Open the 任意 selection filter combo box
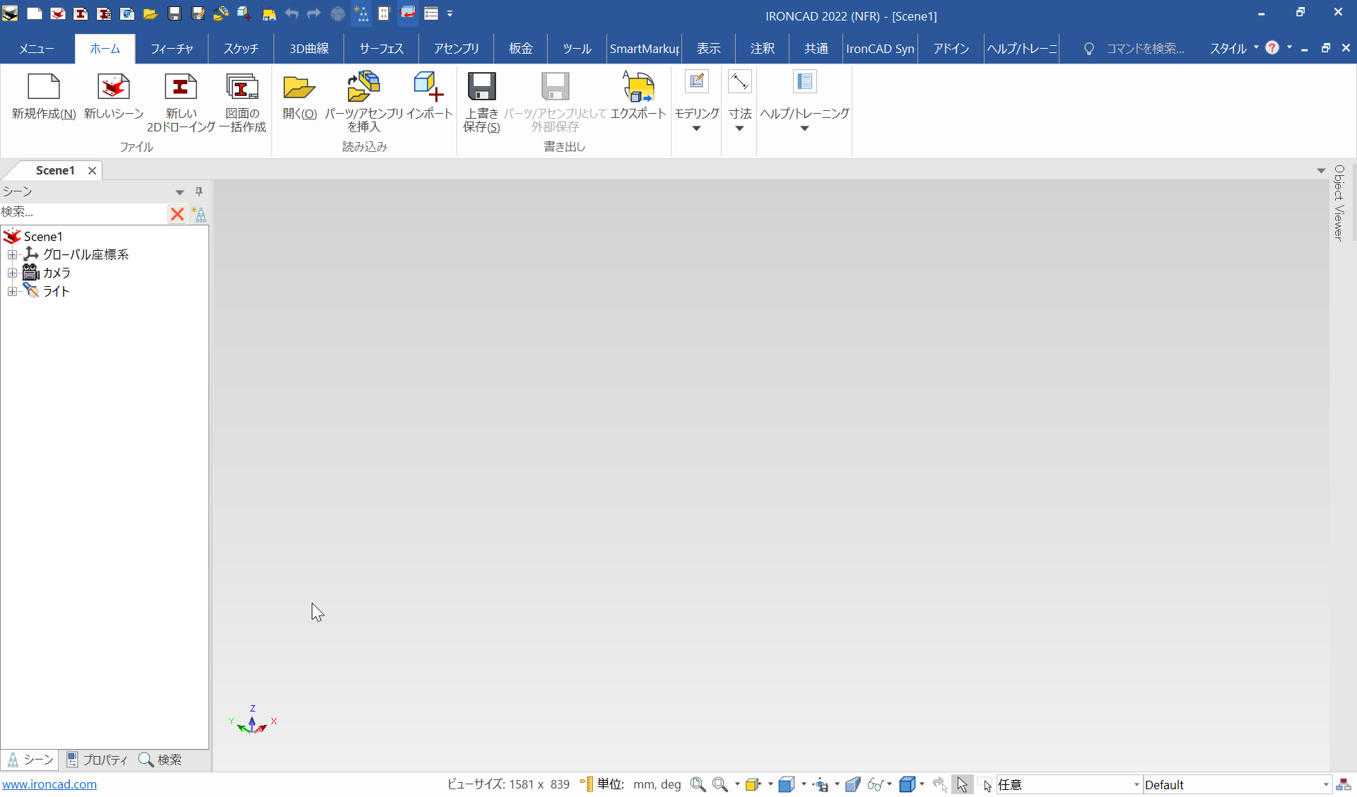The image size is (1357, 797). 1069,784
